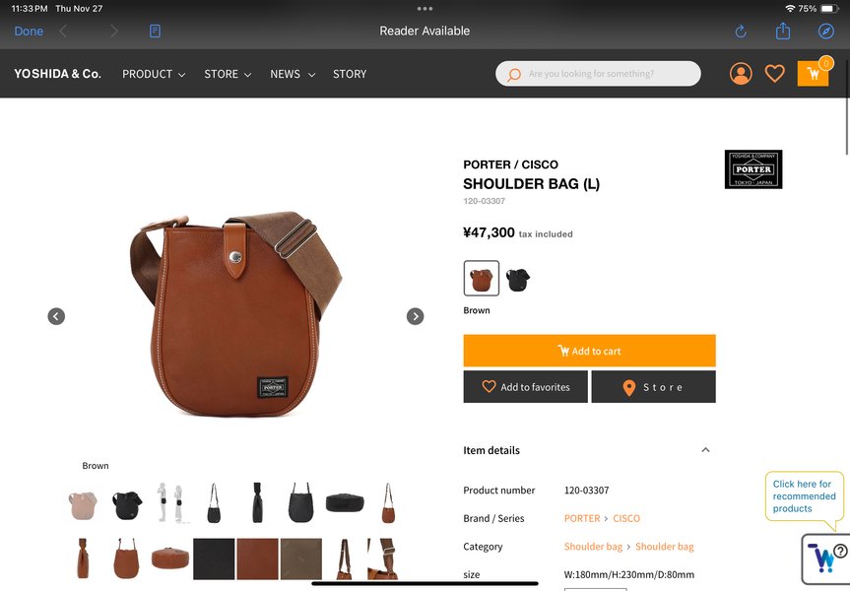Focus the product search field
Viewport: 850px width, 591px height.
point(598,73)
